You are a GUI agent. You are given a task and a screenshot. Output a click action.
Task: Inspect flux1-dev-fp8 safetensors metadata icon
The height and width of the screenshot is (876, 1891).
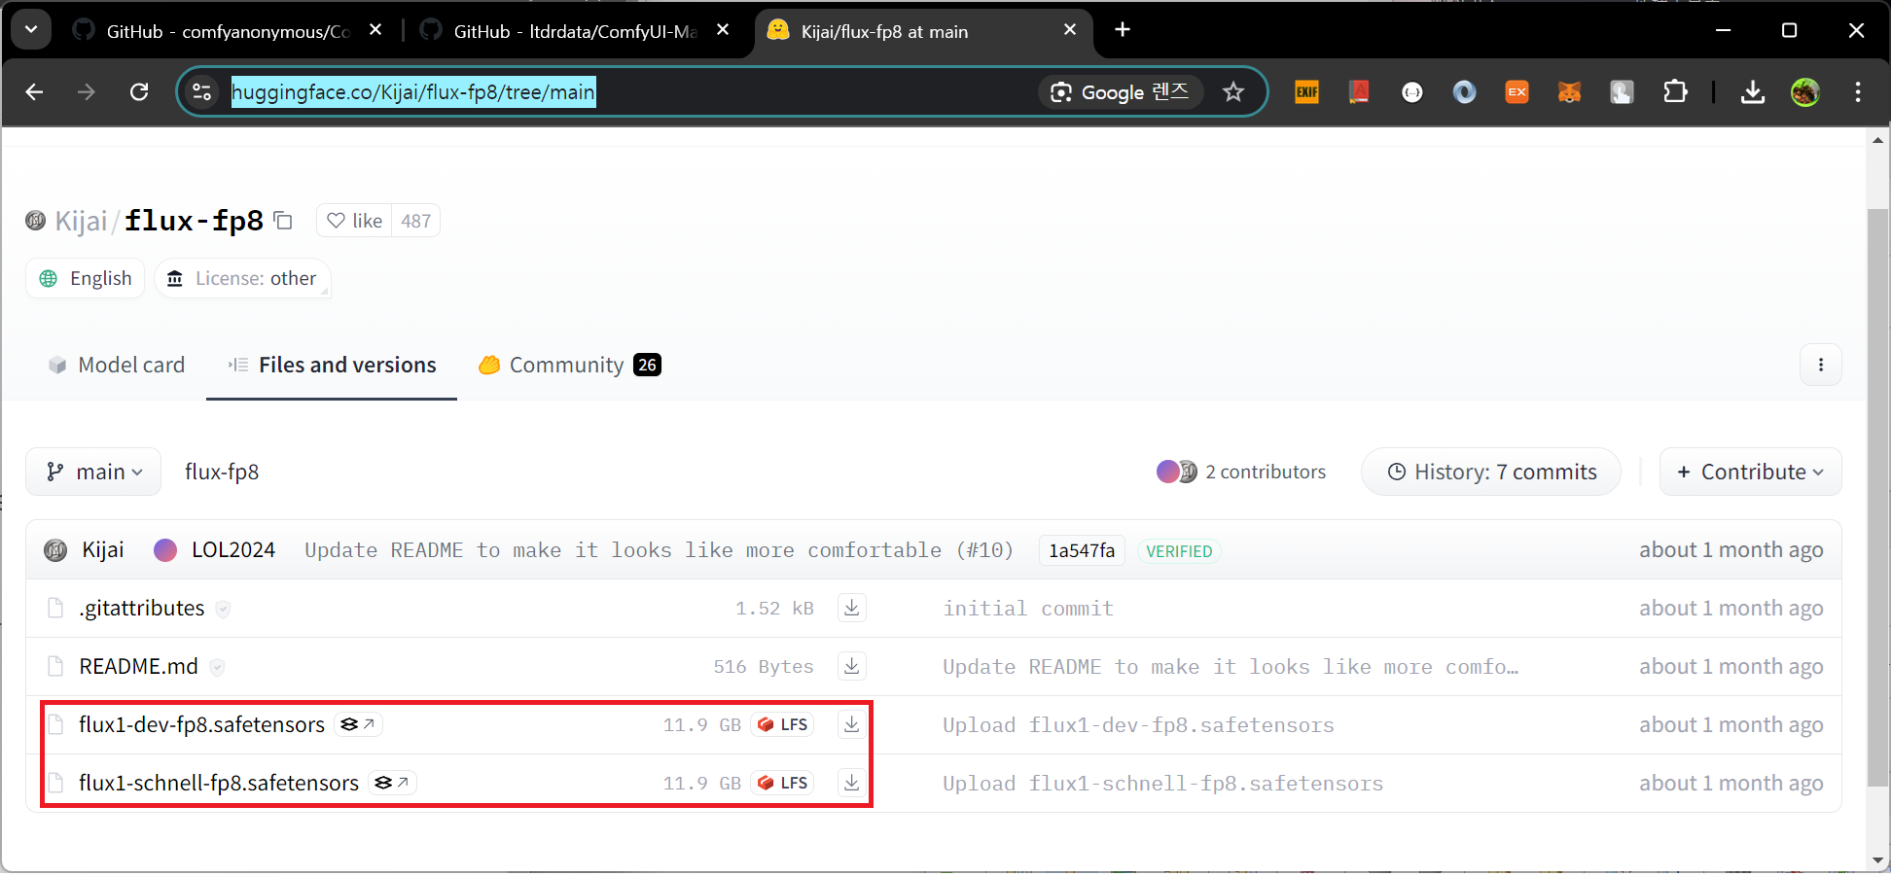pos(359,724)
